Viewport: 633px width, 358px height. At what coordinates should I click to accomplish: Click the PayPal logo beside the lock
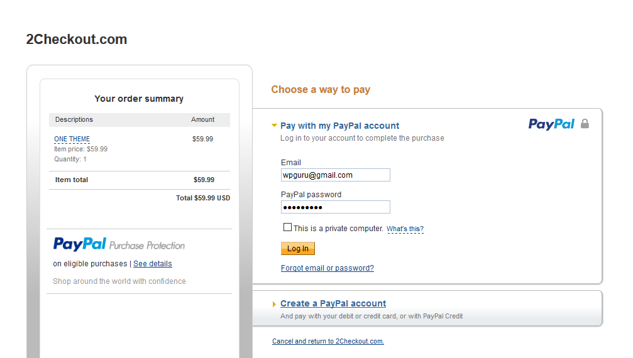pos(551,124)
